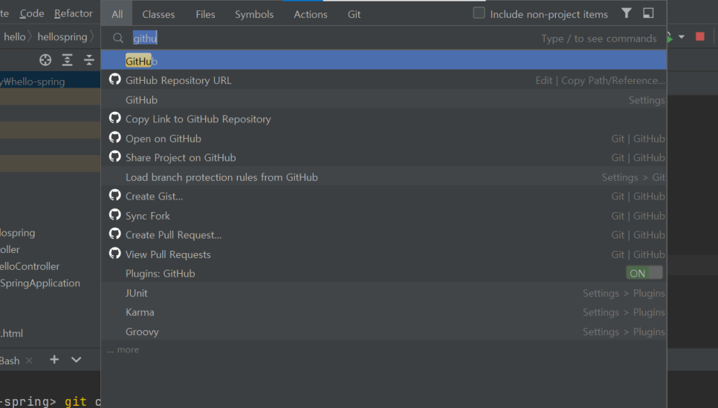Open terminal tab options chevron dropdown
Viewport: 718px width, 408px height.
point(76,360)
